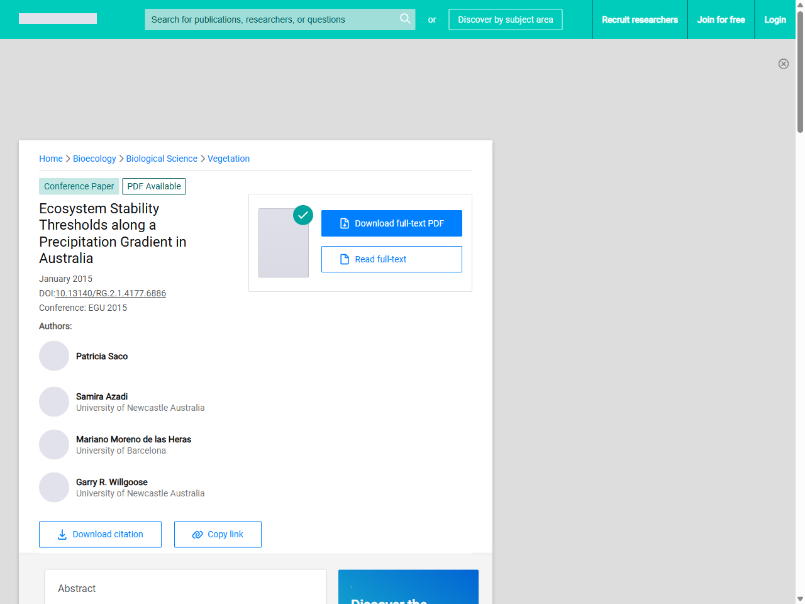Go to Home breadcrumb
Image resolution: width=805 pixels, height=604 pixels.
pyautogui.click(x=51, y=159)
